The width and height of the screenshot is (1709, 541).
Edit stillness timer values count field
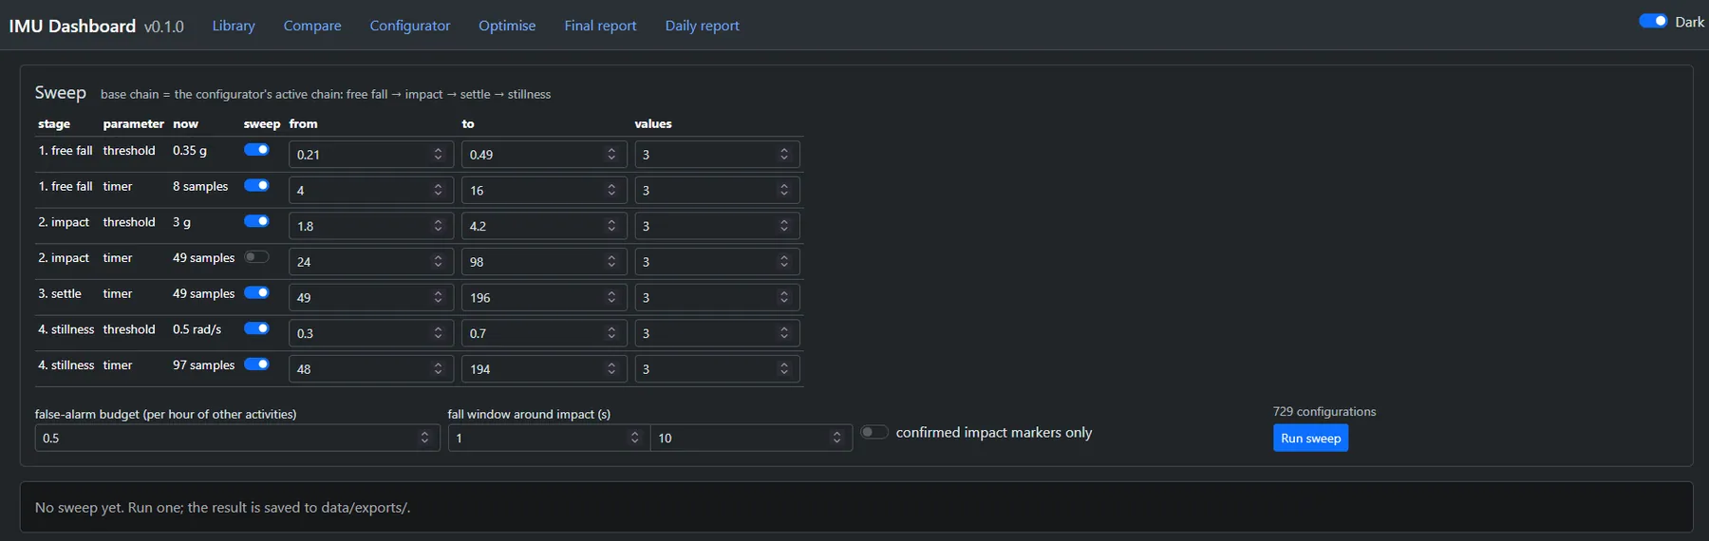coord(717,368)
